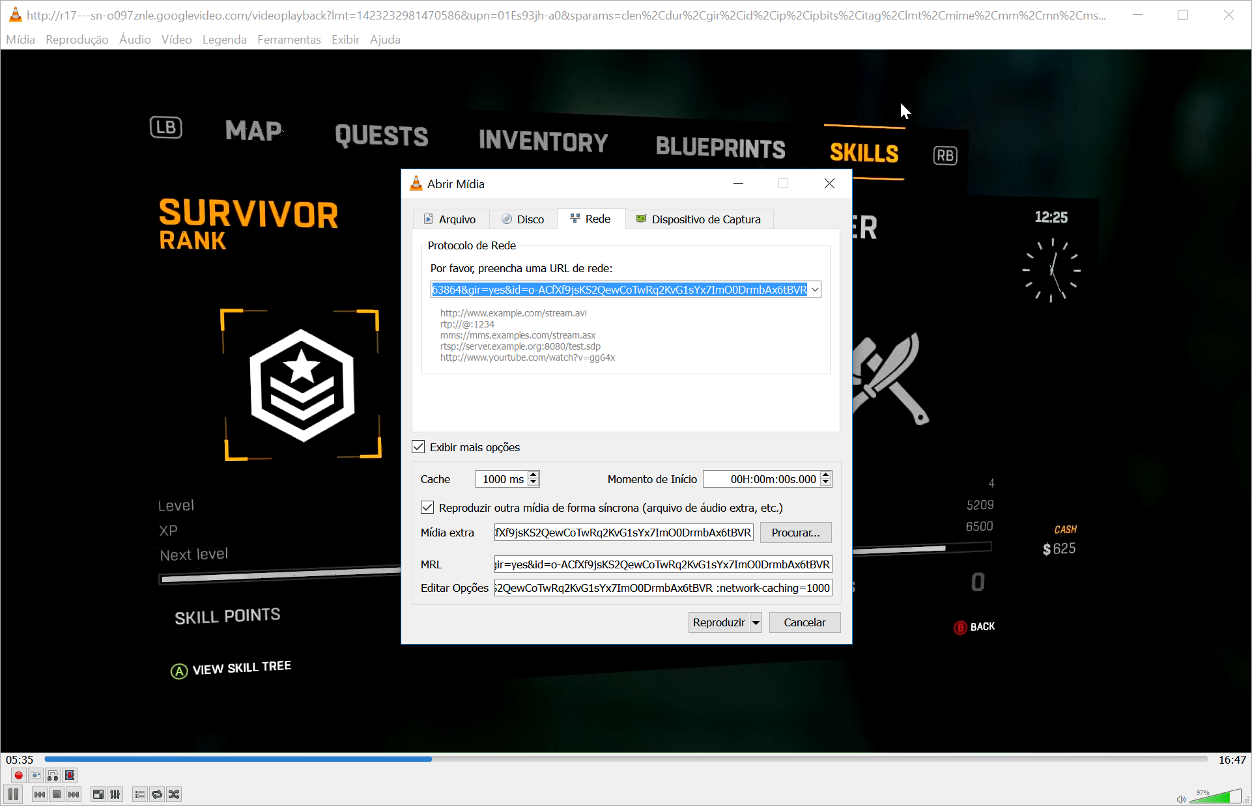Toggle fullscreen video mode
The image size is (1252, 806).
tap(98, 794)
